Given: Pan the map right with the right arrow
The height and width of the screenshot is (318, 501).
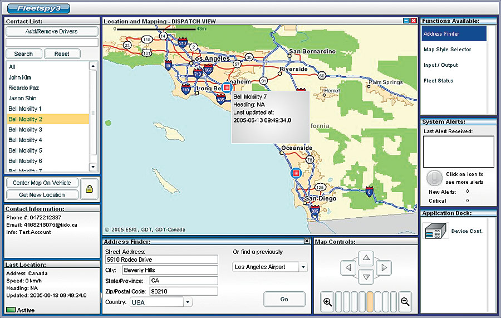Looking at the screenshot, I should pos(384,267).
